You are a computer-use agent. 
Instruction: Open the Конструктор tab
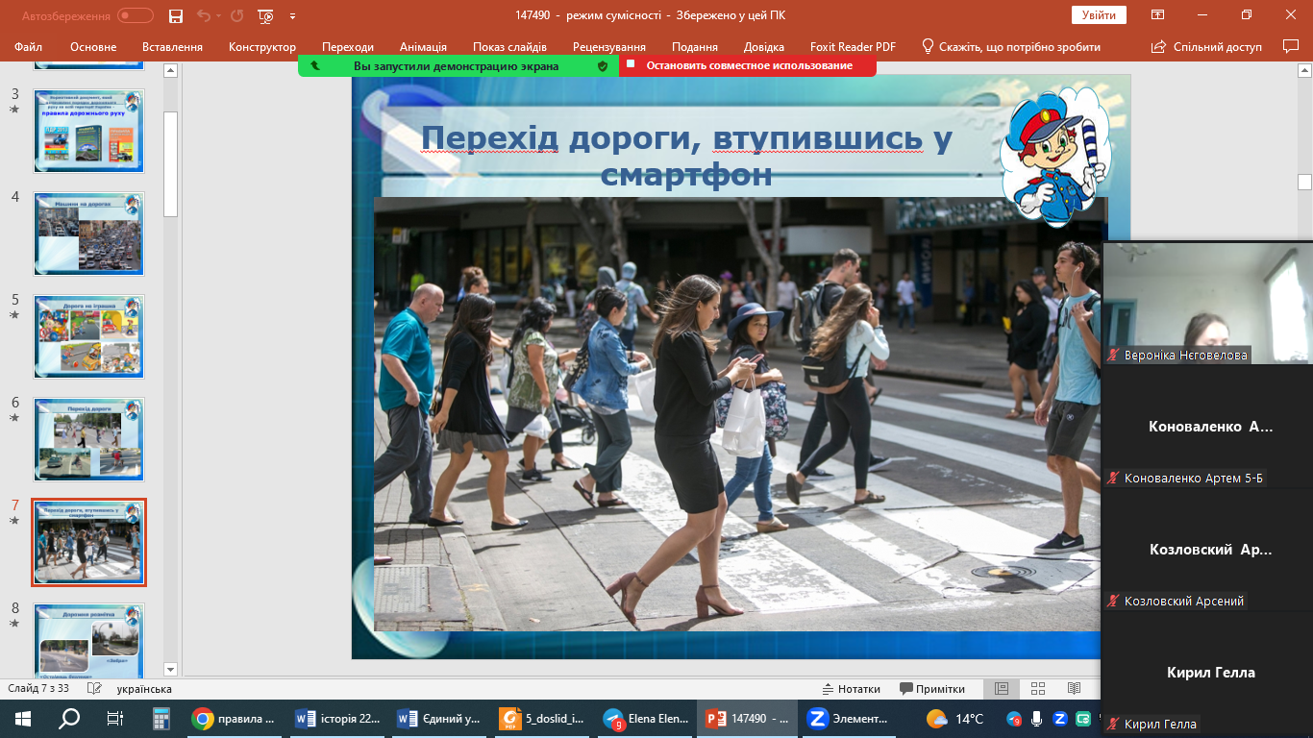click(x=262, y=47)
